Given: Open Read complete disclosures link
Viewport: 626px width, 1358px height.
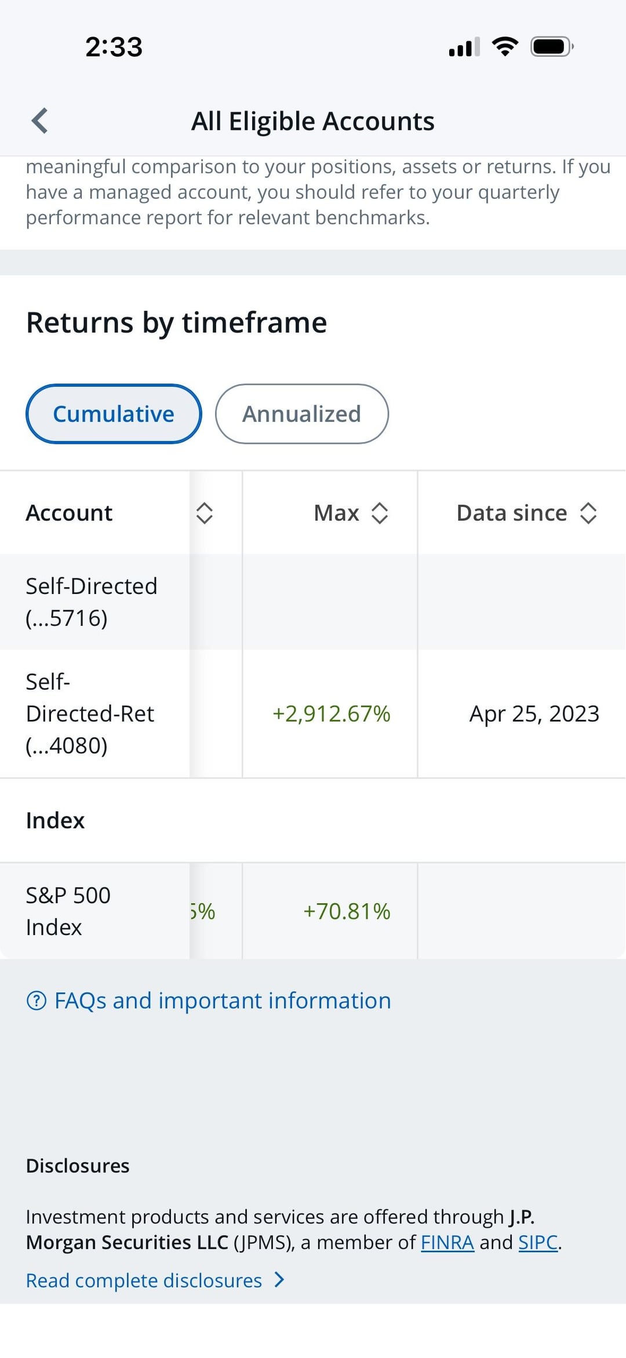Looking at the screenshot, I should click(144, 1280).
